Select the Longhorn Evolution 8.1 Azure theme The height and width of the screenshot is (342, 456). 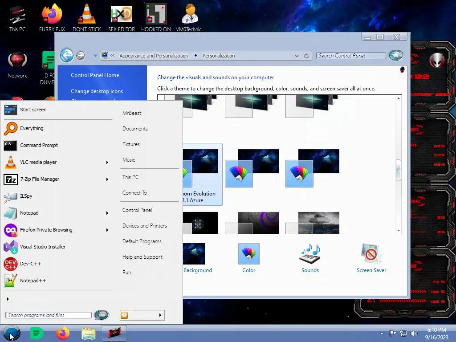point(203,174)
